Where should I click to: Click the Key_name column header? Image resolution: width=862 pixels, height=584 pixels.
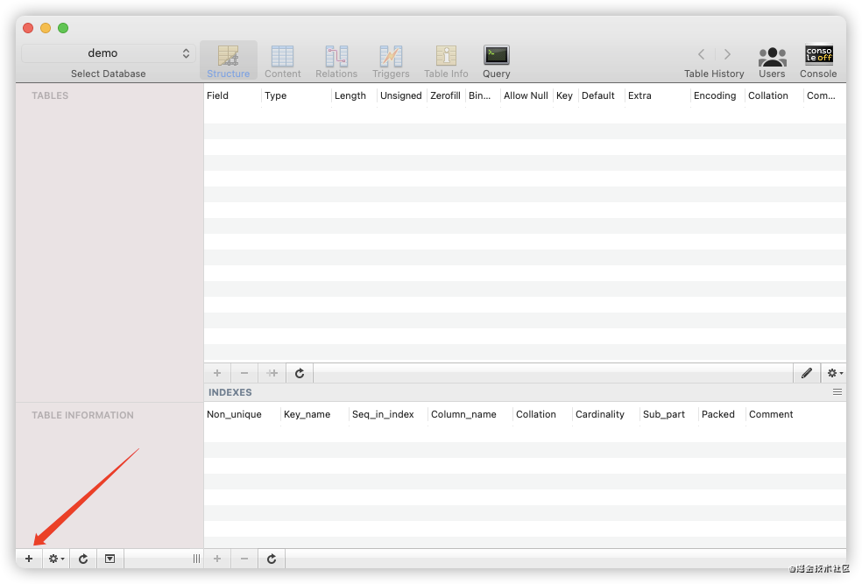315,414
